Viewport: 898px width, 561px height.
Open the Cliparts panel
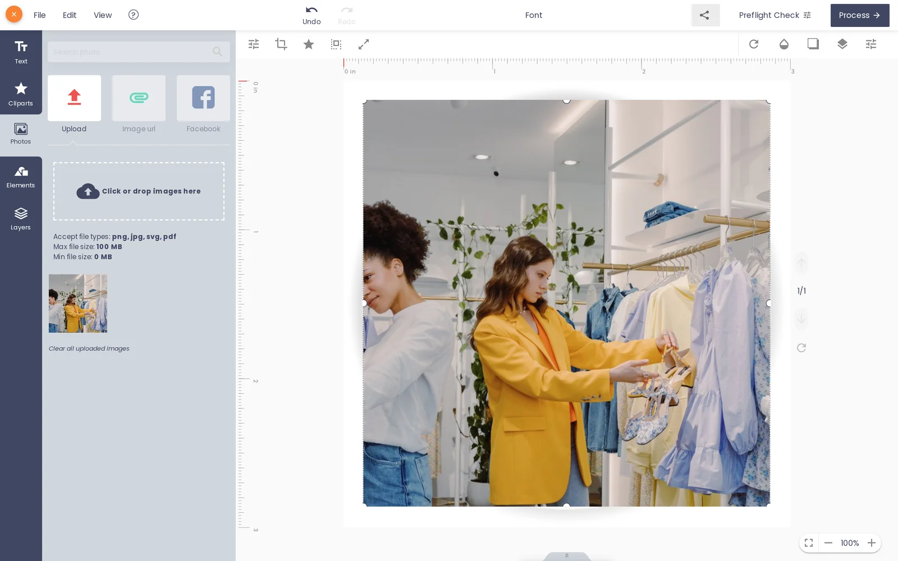(x=21, y=94)
